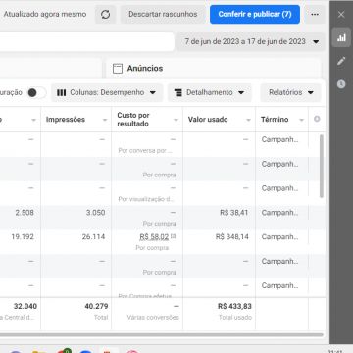Screen dimensions: 353x353
Task: Click the refresh icon button
Action: tap(105, 15)
